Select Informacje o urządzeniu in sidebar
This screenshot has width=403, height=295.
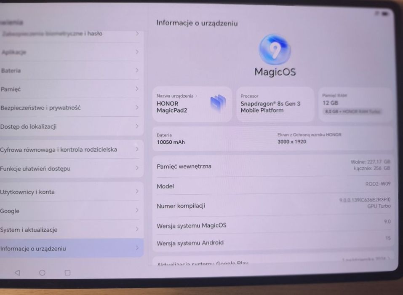pyautogui.click(x=71, y=248)
